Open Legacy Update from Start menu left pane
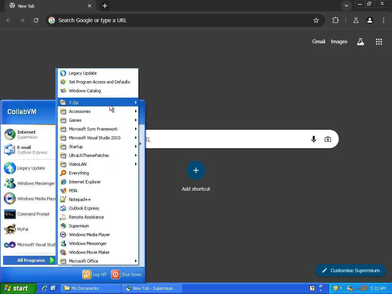392x294 pixels. [x=29, y=168]
